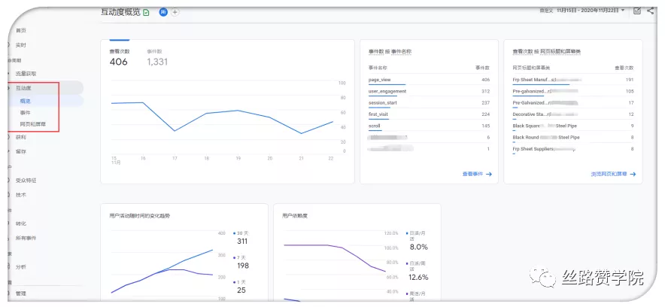Screen dimensions: 665x307
Task: Go to 首页 in the sidebar
Action: pos(21,31)
